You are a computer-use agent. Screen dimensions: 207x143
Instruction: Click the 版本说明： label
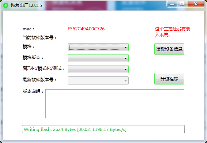[x=33, y=91]
